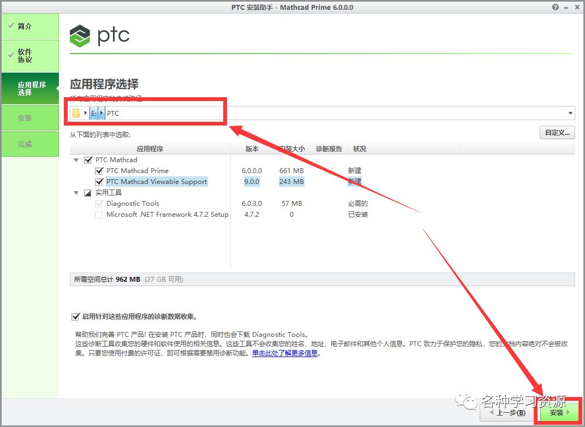This screenshot has width=585, height=427.
Task: Uncheck PTC Mathcad Viewable Support checkbox
Action: (99, 182)
